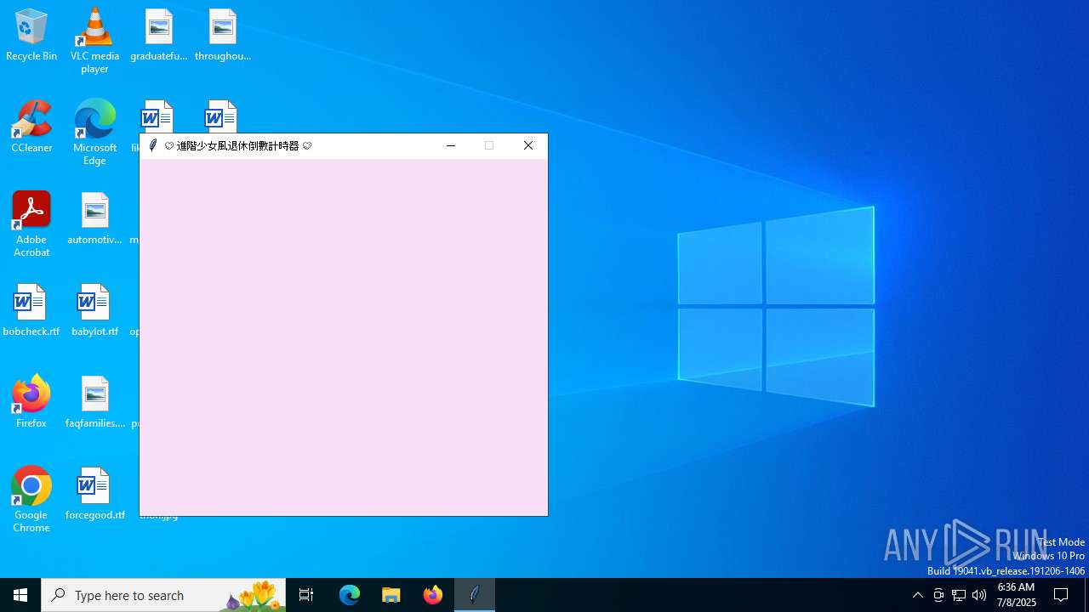Click the Show desktop strip at the taskbar end
Viewport: 1089px width, 612px height.
(x=1086, y=595)
